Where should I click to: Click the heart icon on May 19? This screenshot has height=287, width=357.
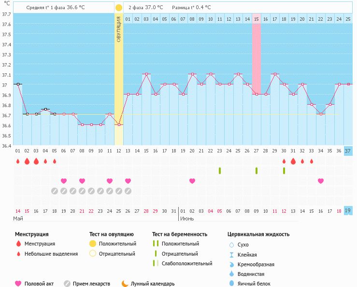point(64,181)
